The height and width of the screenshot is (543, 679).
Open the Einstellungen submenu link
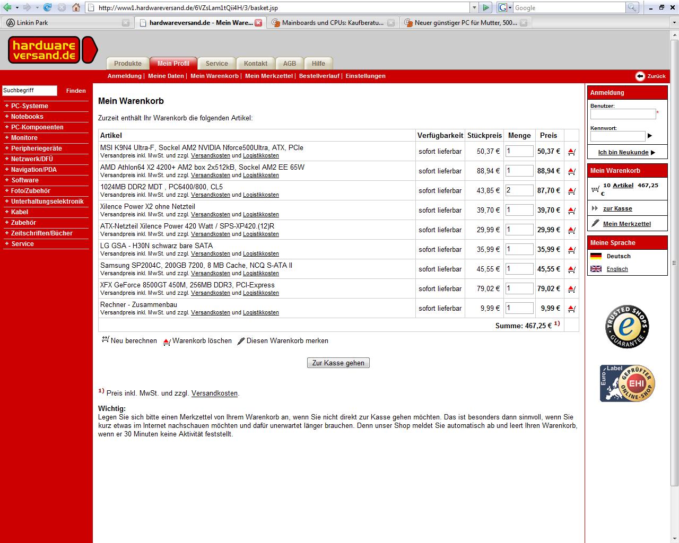click(365, 76)
